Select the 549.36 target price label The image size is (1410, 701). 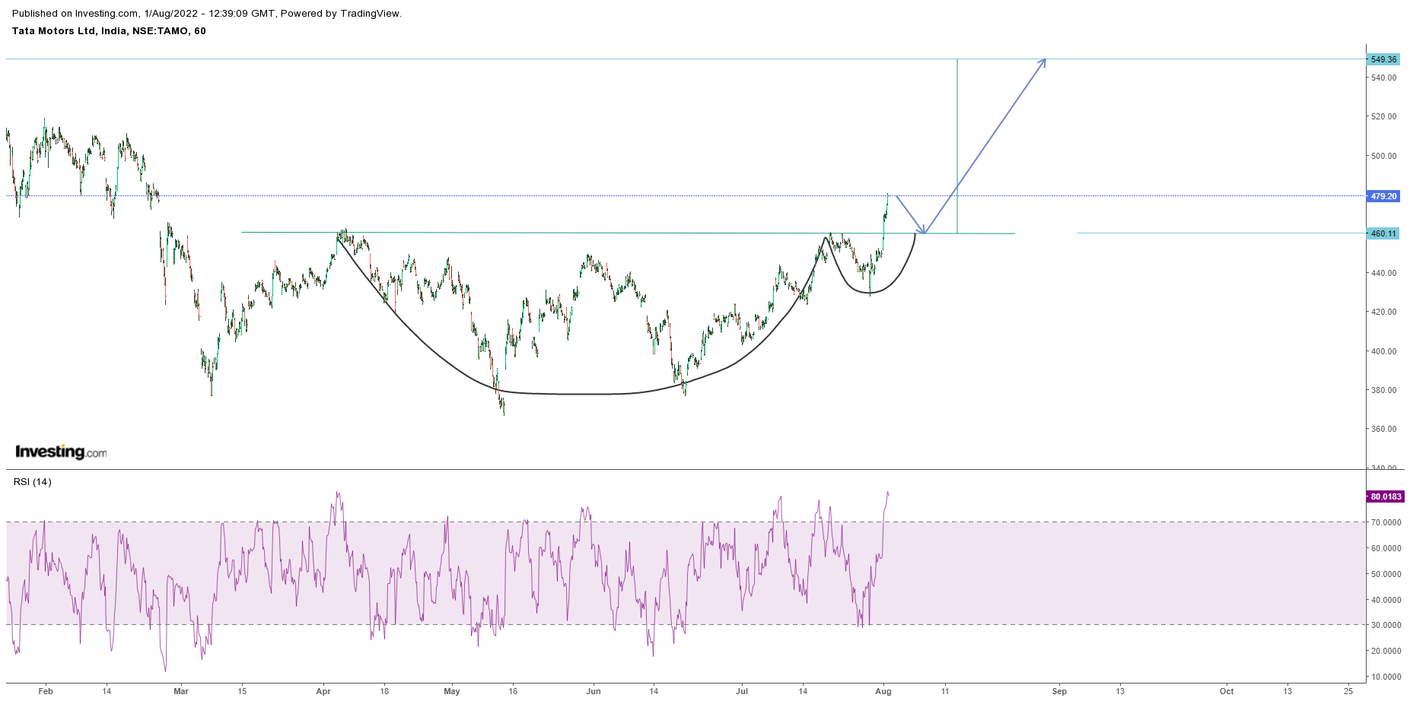click(x=1383, y=59)
